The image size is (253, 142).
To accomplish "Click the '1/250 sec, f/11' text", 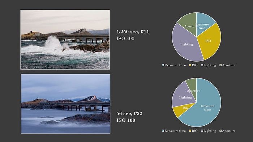I will click(133, 32).
